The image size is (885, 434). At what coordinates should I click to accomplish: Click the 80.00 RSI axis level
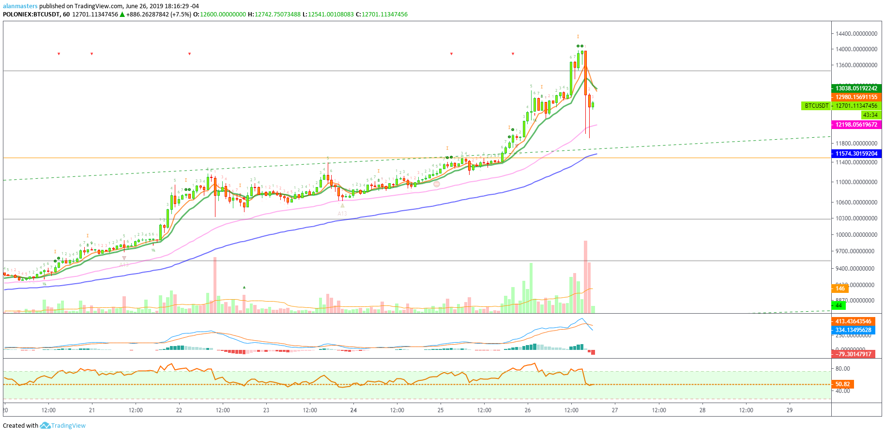843,369
